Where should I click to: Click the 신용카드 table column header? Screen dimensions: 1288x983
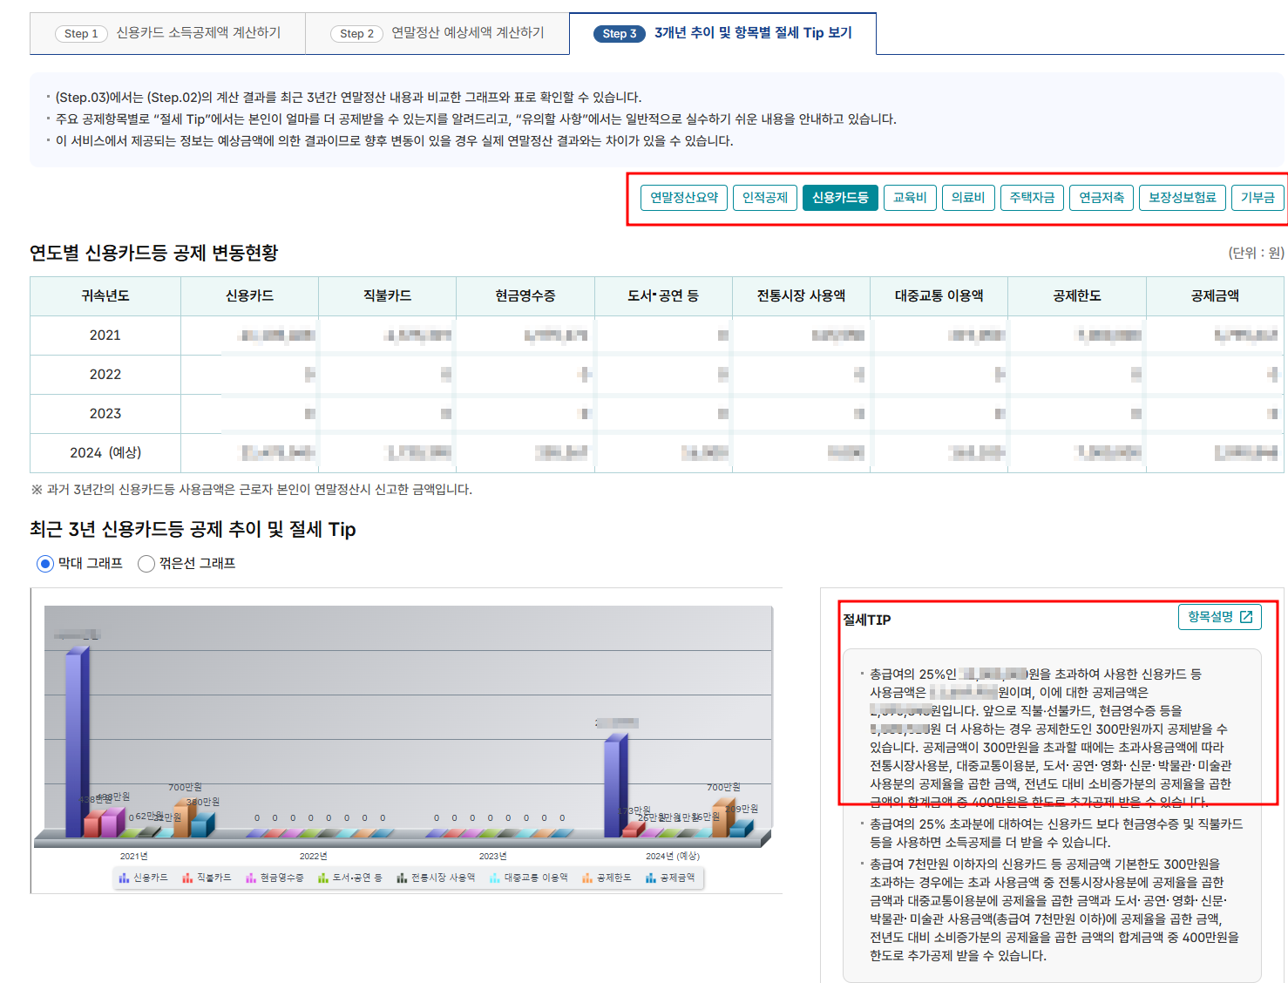[x=249, y=296]
